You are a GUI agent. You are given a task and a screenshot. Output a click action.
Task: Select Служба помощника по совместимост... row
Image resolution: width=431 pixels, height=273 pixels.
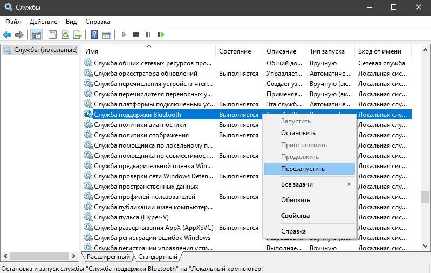click(173, 155)
